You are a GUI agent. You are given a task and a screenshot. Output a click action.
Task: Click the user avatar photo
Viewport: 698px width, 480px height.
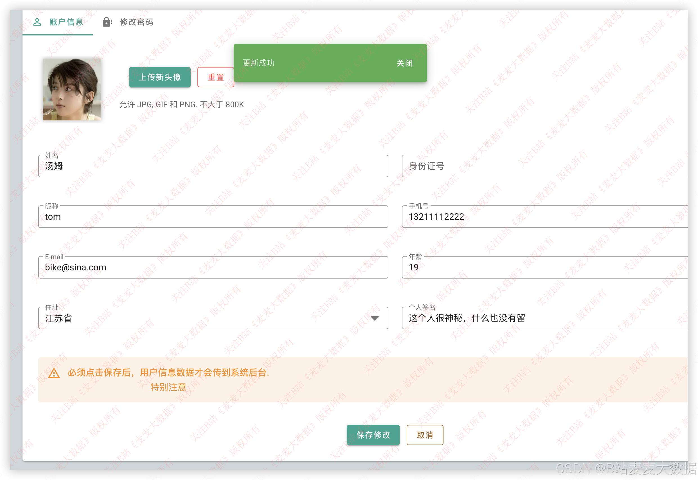point(72,89)
